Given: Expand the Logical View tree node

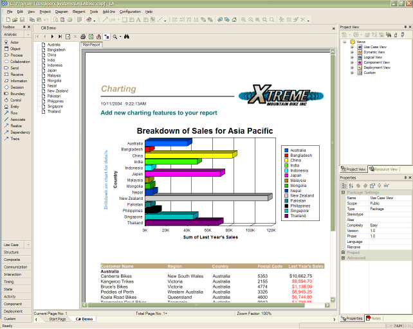Looking at the screenshot, I should click(352, 57).
